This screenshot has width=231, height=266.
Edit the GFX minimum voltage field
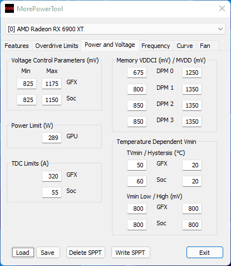(27, 84)
